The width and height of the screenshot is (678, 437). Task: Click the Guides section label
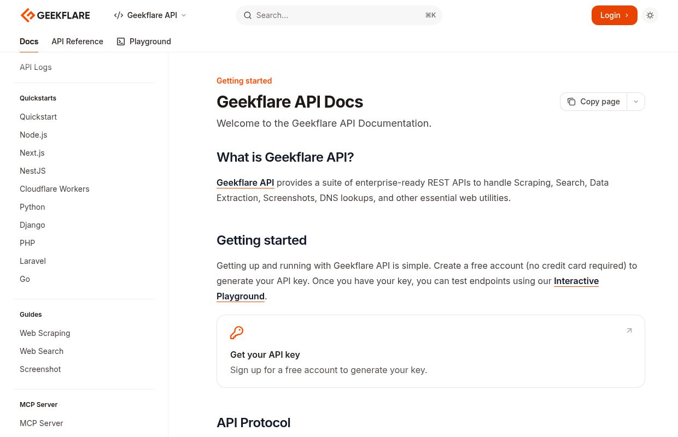(x=31, y=315)
